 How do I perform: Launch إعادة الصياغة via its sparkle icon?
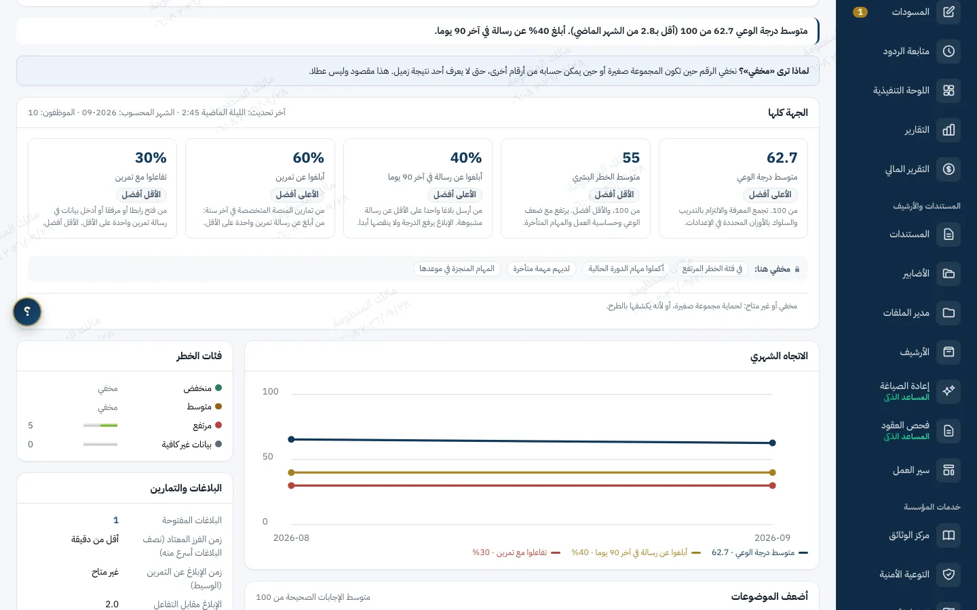coord(949,392)
